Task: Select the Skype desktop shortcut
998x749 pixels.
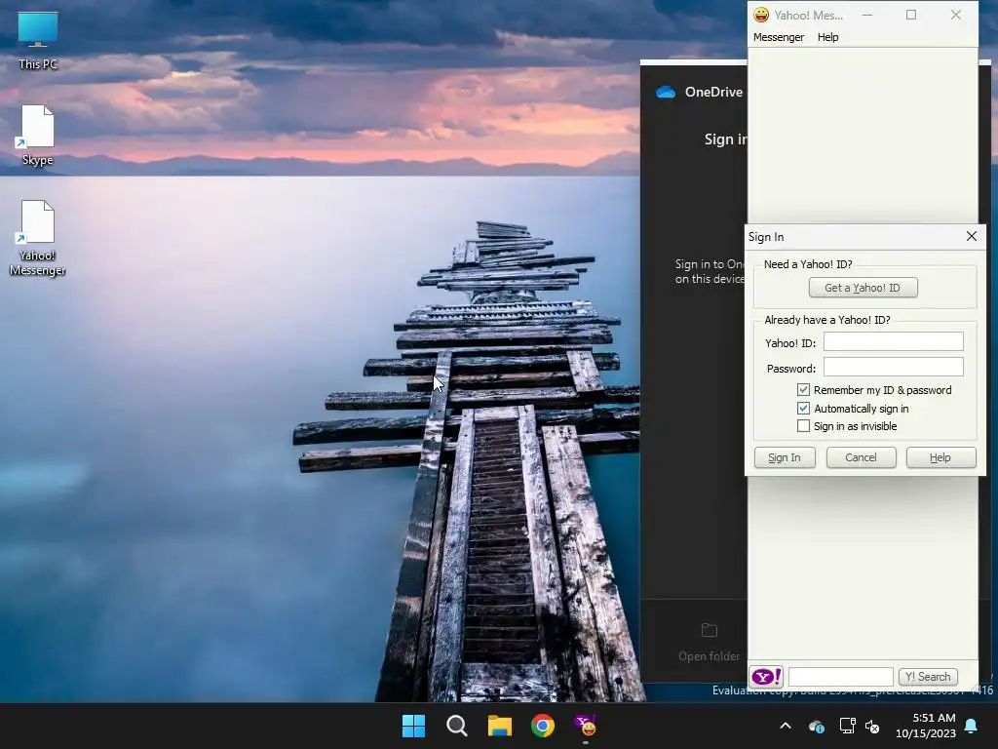Action: [38, 136]
